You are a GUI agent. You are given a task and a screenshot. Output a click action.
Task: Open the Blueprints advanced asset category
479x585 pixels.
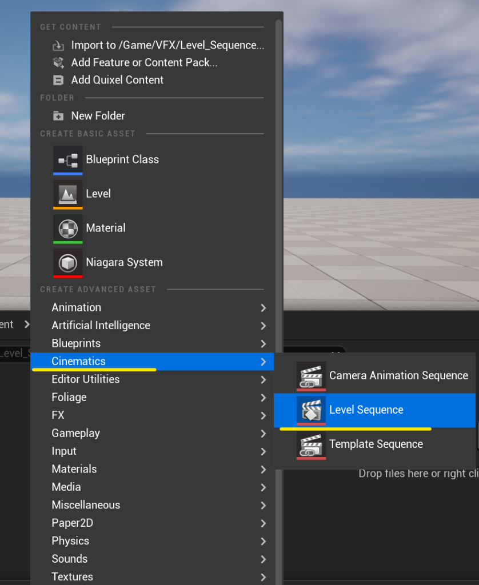tap(152, 343)
